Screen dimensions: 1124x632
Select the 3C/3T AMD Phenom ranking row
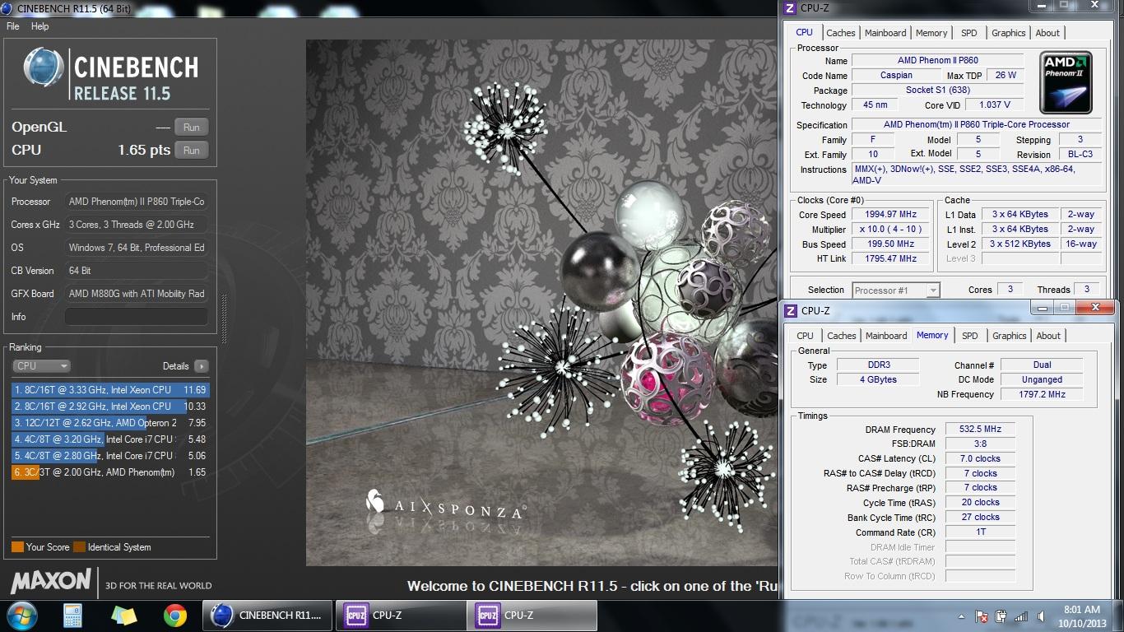click(x=110, y=472)
